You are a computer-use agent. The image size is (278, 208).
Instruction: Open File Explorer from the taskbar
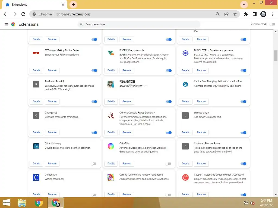tap(22, 203)
